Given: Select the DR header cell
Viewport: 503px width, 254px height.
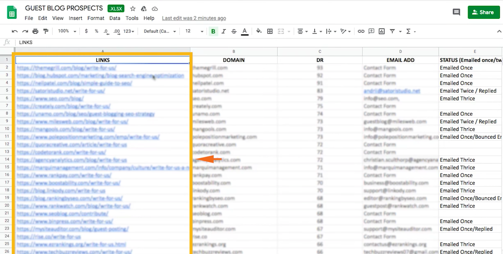Looking at the screenshot, I should (x=320, y=60).
